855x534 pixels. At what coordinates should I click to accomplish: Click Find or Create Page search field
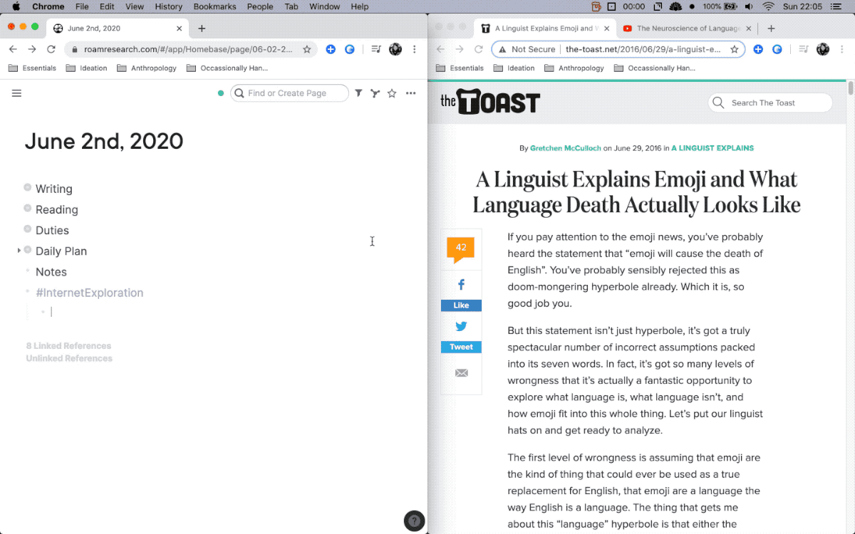click(290, 93)
